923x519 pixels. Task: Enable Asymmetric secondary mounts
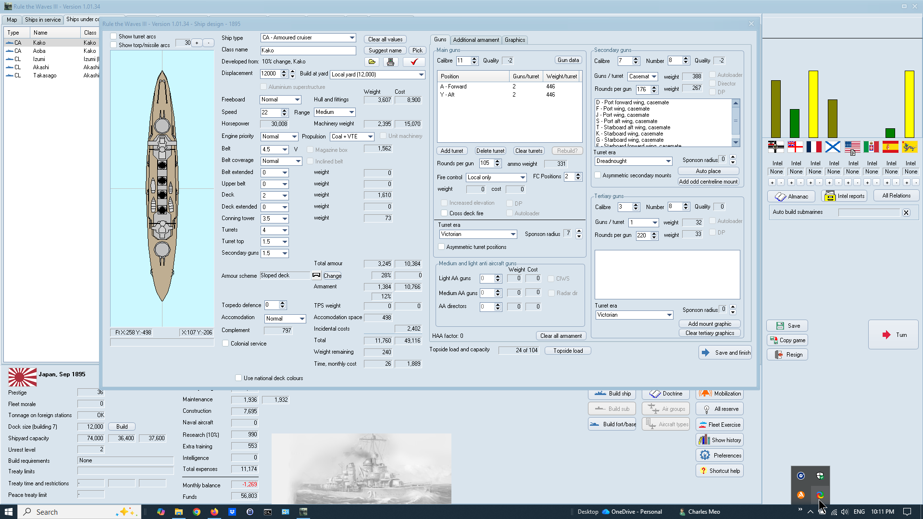point(598,175)
